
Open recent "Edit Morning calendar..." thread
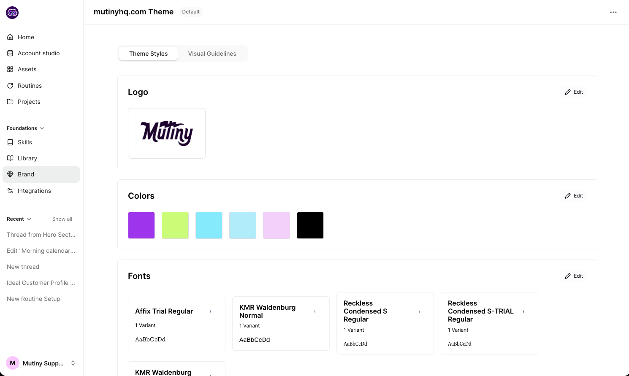pyautogui.click(x=41, y=251)
